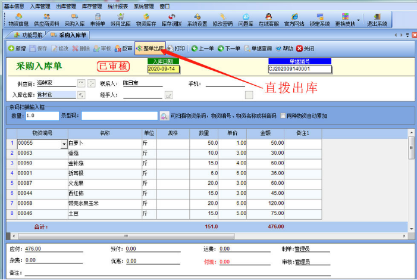Image resolution: width=417 pixels, height=280 pixels.
Task: Click the 领用出库 toolbar icon
Action: coord(121,20)
